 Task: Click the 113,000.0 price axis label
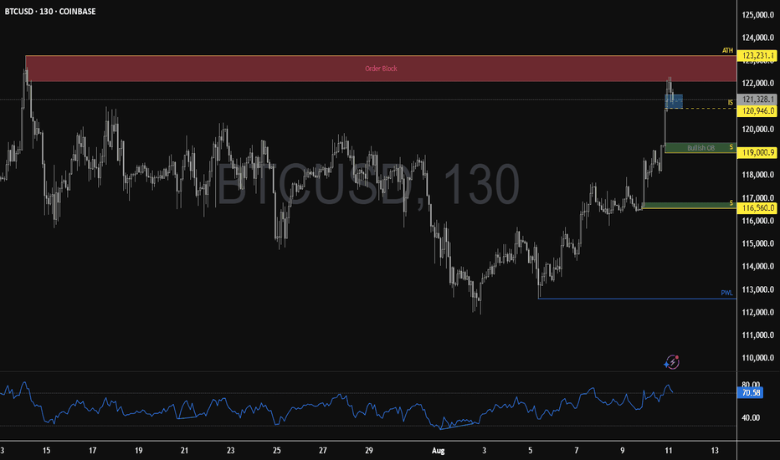click(757, 289)
